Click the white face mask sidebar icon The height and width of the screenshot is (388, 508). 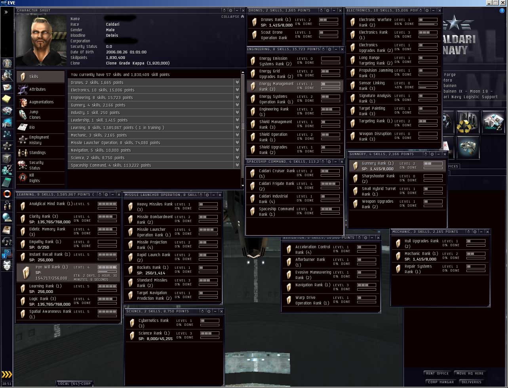7,265
